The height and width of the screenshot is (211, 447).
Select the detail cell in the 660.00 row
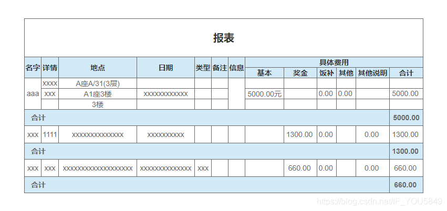50,168
